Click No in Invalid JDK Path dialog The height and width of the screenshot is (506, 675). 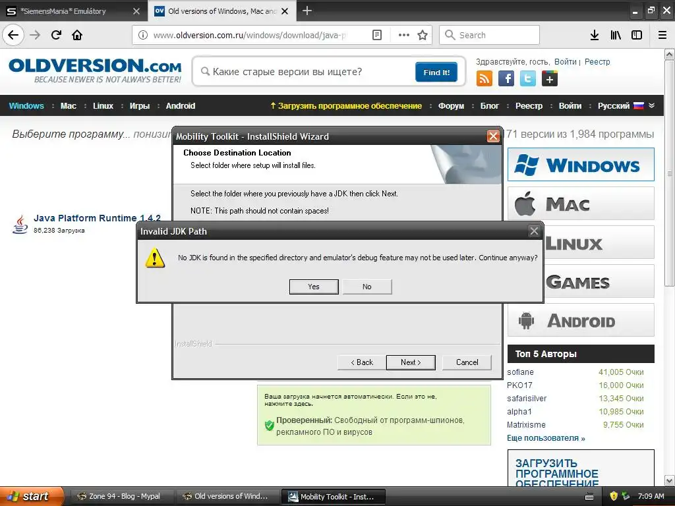(x=367, y=287)
